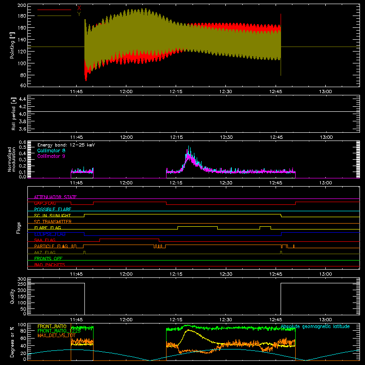The height and width of the screenshot is (365, 365).
Task: Click the 150 tick on the Quality axis
Action: (x=22, y=297)
